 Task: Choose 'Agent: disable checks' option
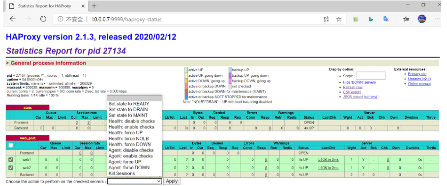point(131,150)
